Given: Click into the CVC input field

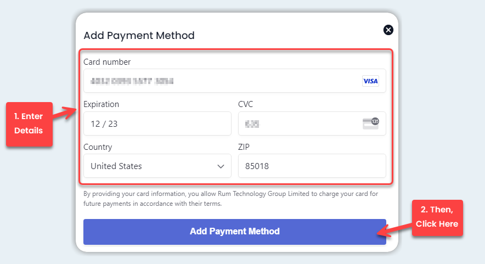Looking at the screenshot, I should click(x=296, y=124).
